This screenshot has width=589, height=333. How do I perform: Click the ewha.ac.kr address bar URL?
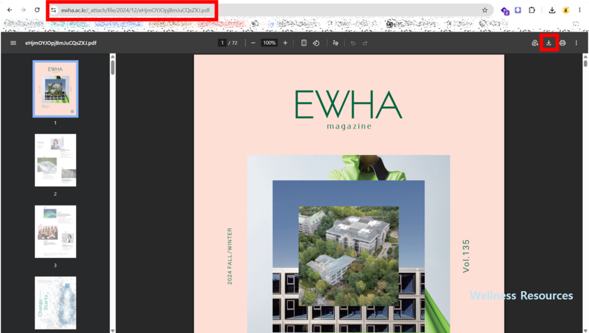pos(135,10)
